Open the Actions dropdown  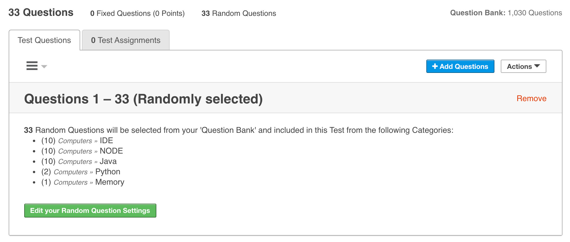523,66
